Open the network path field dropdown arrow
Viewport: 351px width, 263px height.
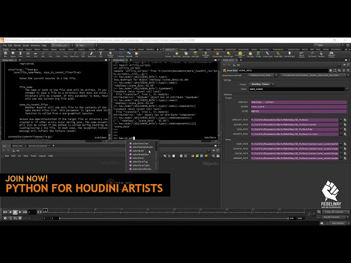point(208,151)
